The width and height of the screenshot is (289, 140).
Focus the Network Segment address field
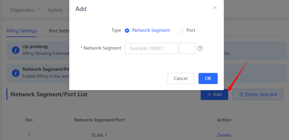coord(151,48)
